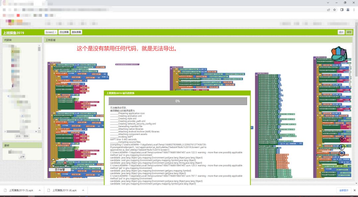Screen dimensions: 358x197
Task: Click the 添加屏幕 button
Action: pos(64,32)
